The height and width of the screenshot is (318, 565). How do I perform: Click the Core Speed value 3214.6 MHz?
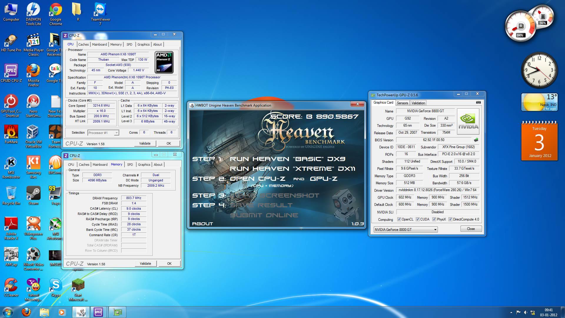[102, 106]
